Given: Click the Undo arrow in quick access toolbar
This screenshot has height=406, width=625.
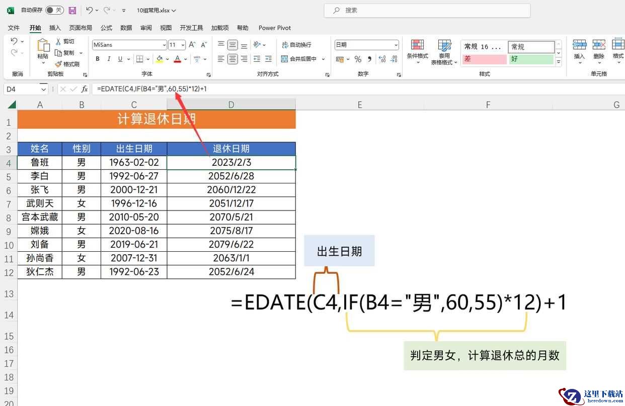Looking at the screenshot, I should 89,10.
